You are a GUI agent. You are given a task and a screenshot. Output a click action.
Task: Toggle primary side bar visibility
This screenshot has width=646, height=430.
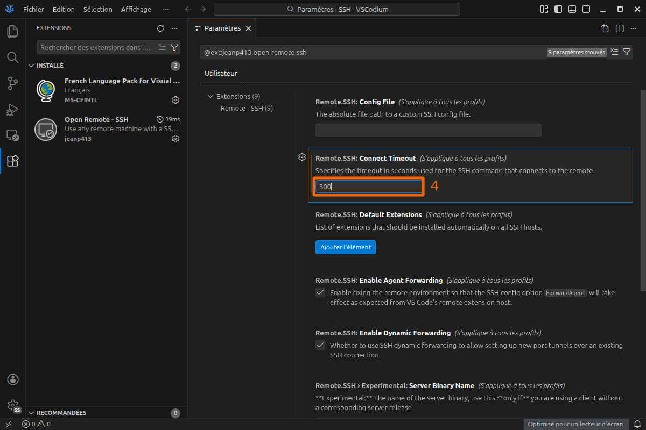click(x=558, y=9)
